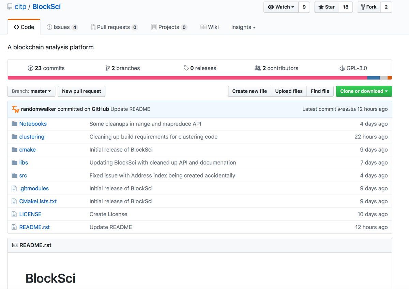Viewport: 409px width, 289px height.
Task: View the watchers count 9
Action: click(x=304, y=7)
